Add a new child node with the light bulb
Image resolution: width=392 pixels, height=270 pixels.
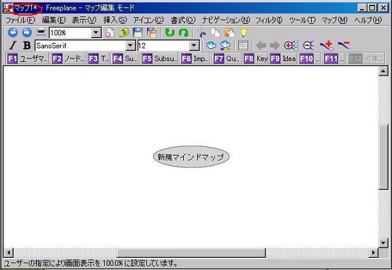pos(244,33)
